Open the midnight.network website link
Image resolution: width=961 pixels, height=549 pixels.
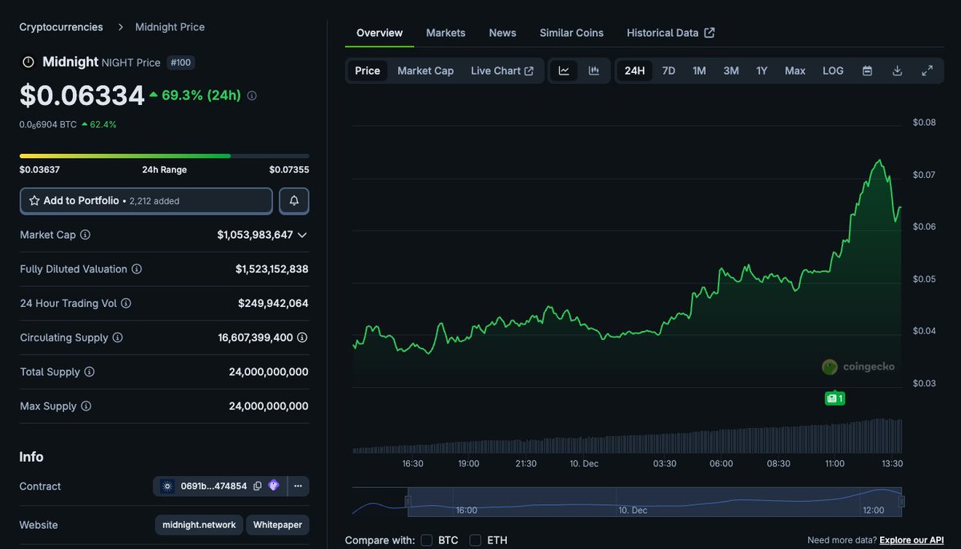coord(199,525)
